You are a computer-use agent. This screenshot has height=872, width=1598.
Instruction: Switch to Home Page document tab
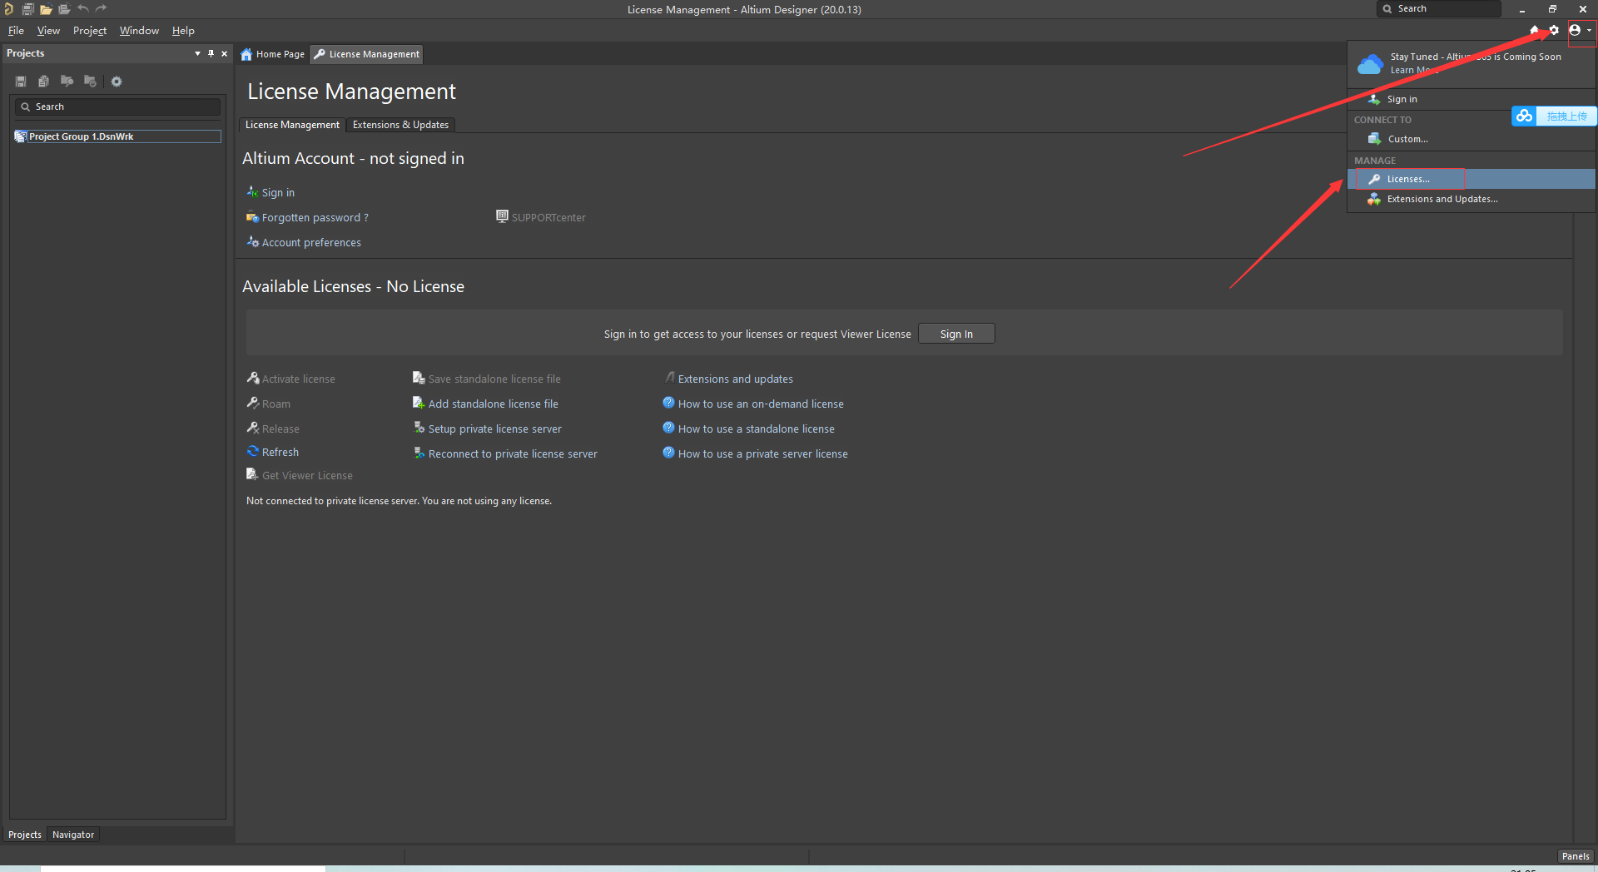273,54
